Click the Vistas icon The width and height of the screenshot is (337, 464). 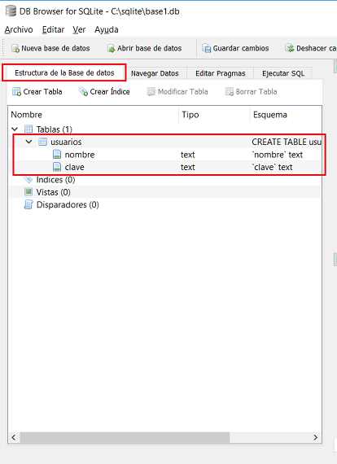click(28, 192)
